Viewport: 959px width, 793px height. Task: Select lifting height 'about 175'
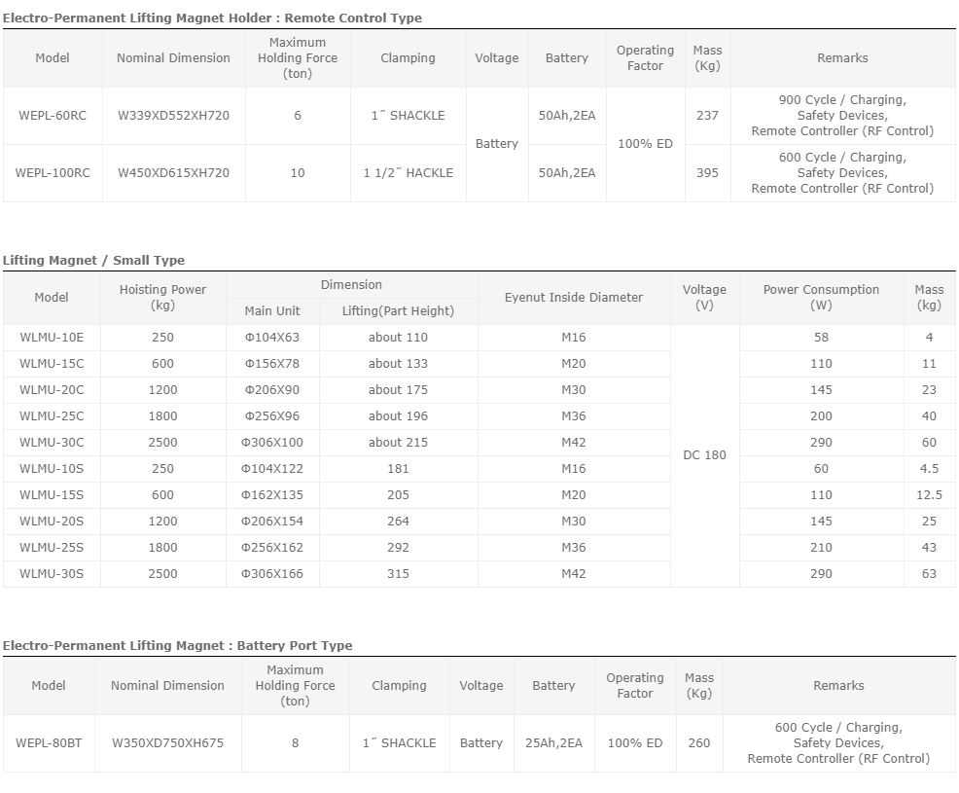click(398, 390)
